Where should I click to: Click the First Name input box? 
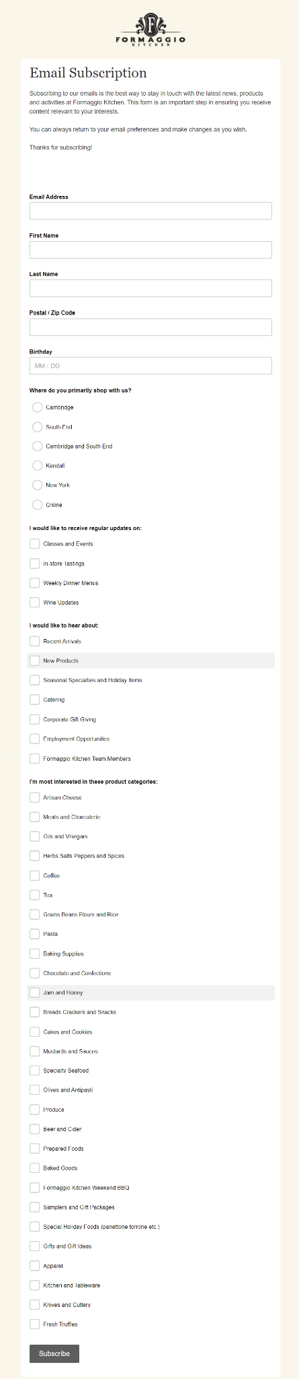coord(151,250)
